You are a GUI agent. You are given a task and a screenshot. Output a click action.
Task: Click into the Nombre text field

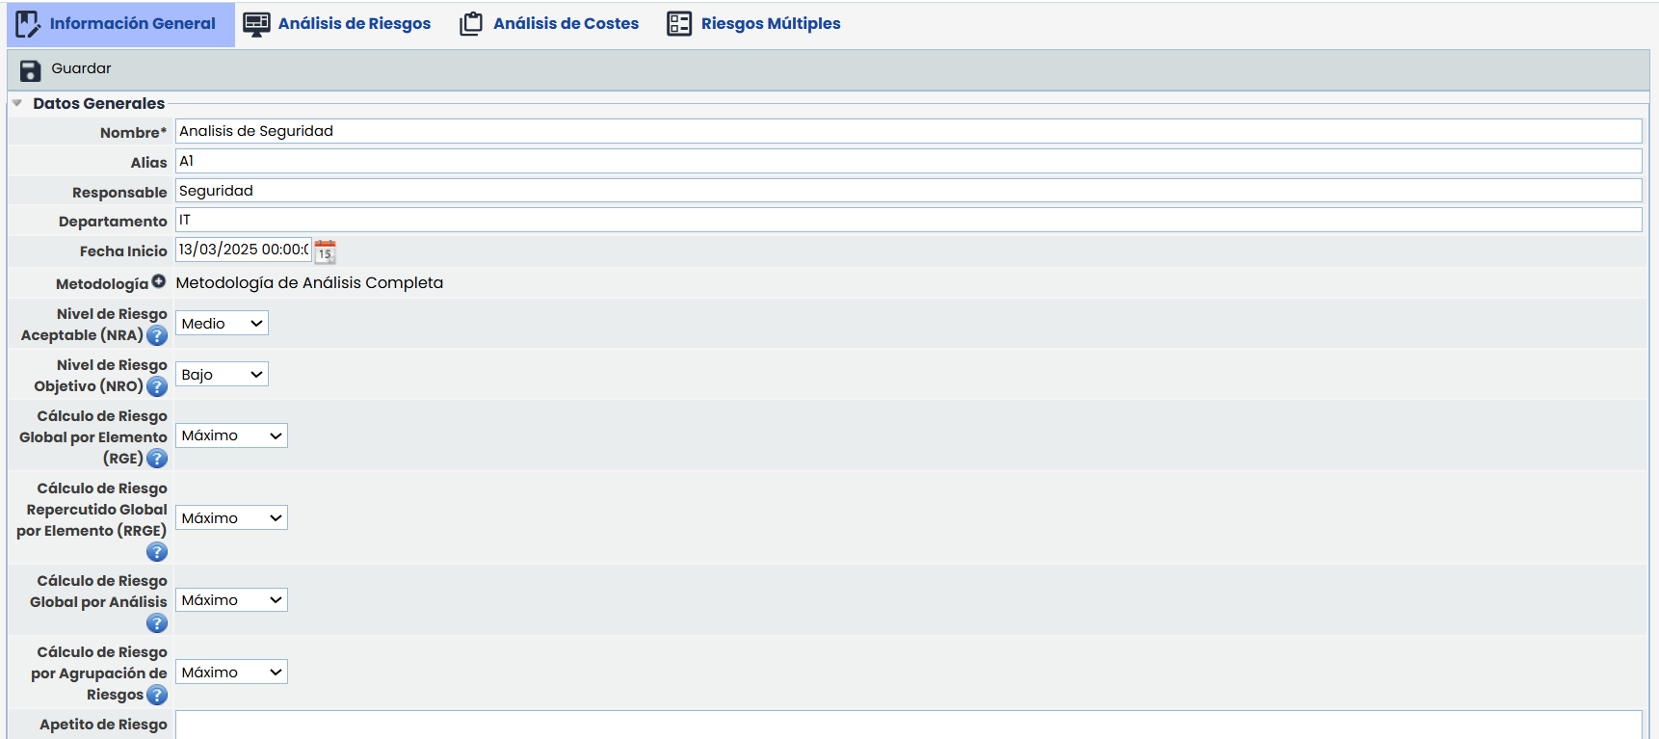[x=908, y=131]
